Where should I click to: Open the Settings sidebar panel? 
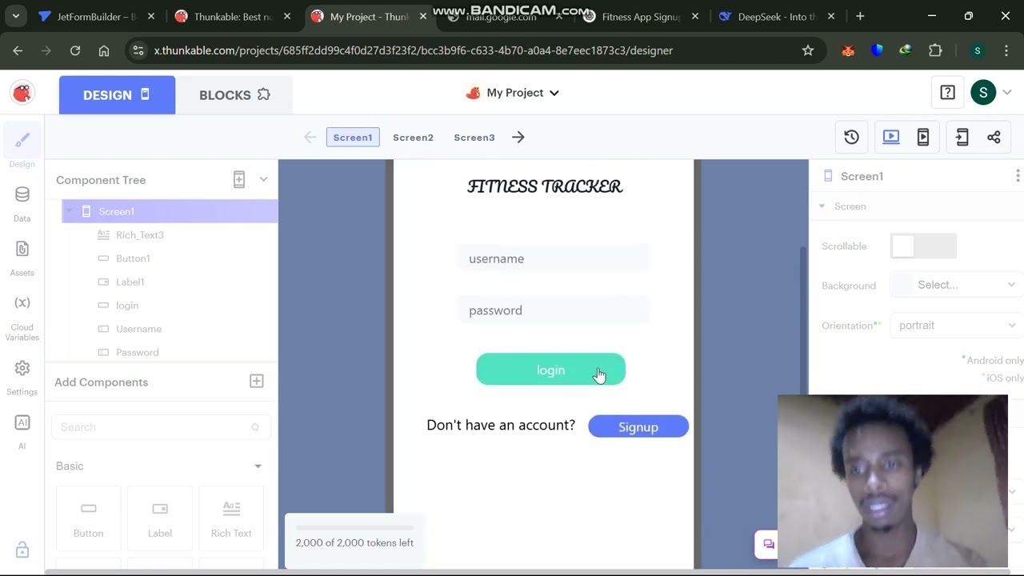click(22, 378)
